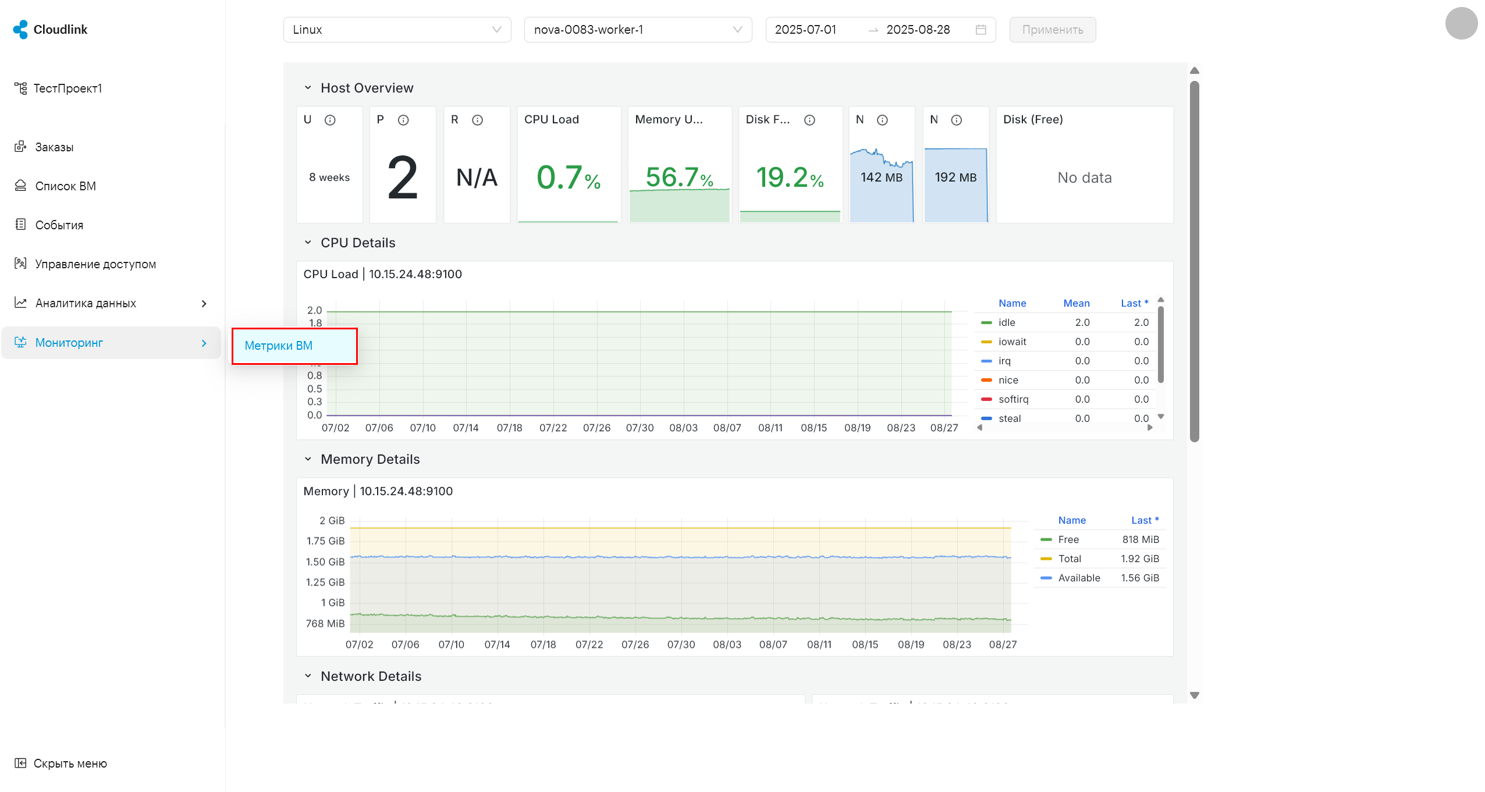Collapse the CPU Details section
The image size is (1485, 792).
(x=308, y=243)
